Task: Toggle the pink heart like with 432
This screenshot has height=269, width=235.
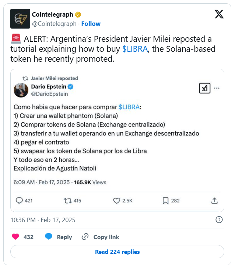Action: (x=15, y=237)
